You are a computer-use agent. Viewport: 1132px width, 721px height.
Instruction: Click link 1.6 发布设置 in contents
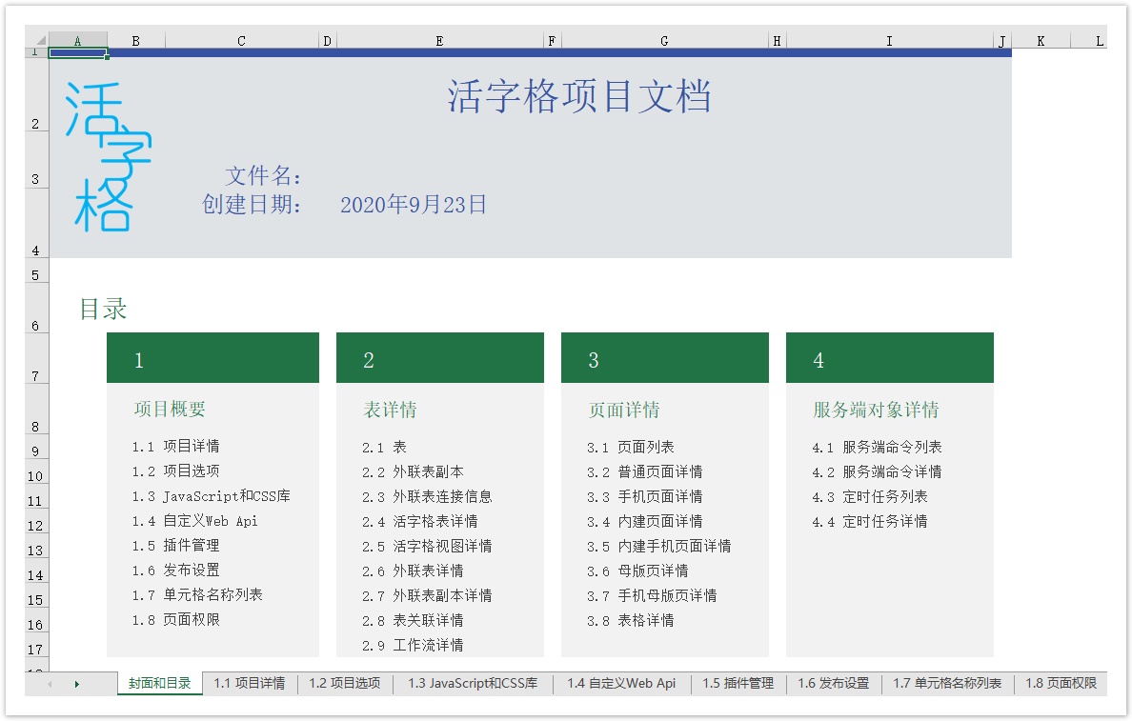[x=175, y=571]
